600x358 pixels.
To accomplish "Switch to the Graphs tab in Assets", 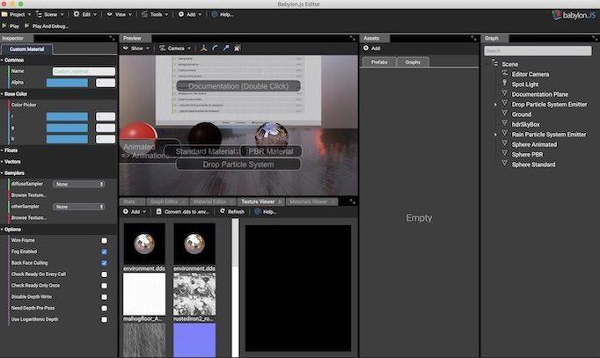I will click(x=413, y=62).
